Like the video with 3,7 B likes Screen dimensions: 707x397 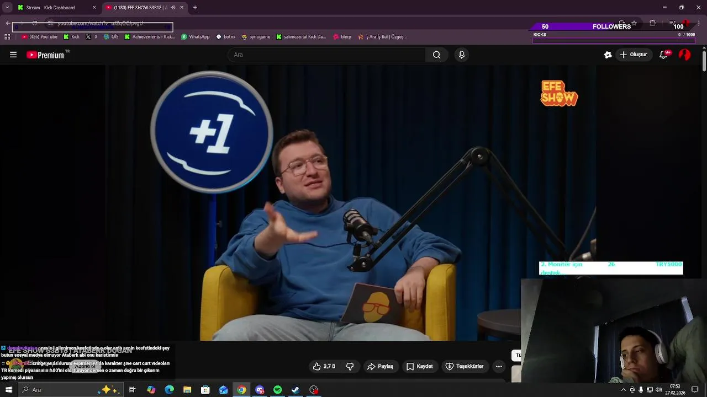(x=325, y=366)
